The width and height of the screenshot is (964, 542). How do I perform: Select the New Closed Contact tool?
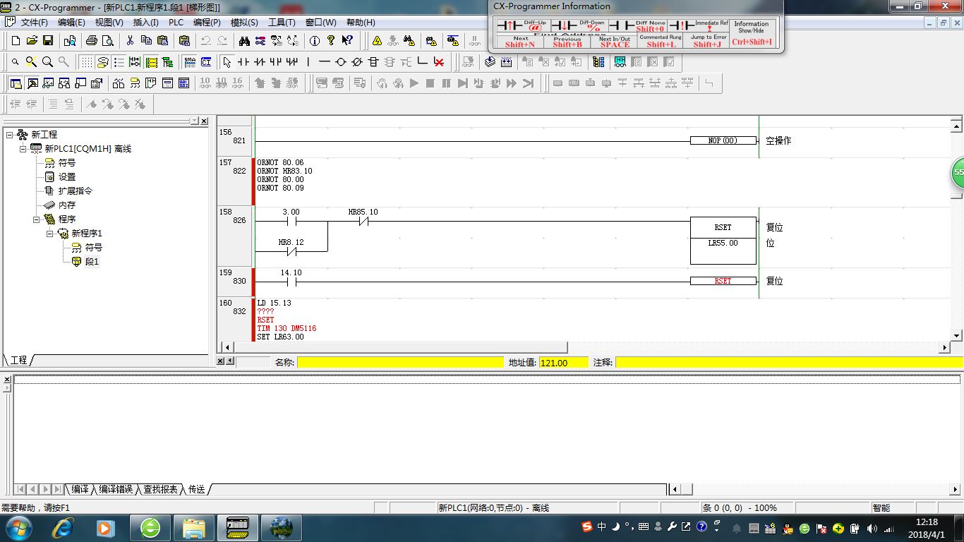(x=260, y=62)
